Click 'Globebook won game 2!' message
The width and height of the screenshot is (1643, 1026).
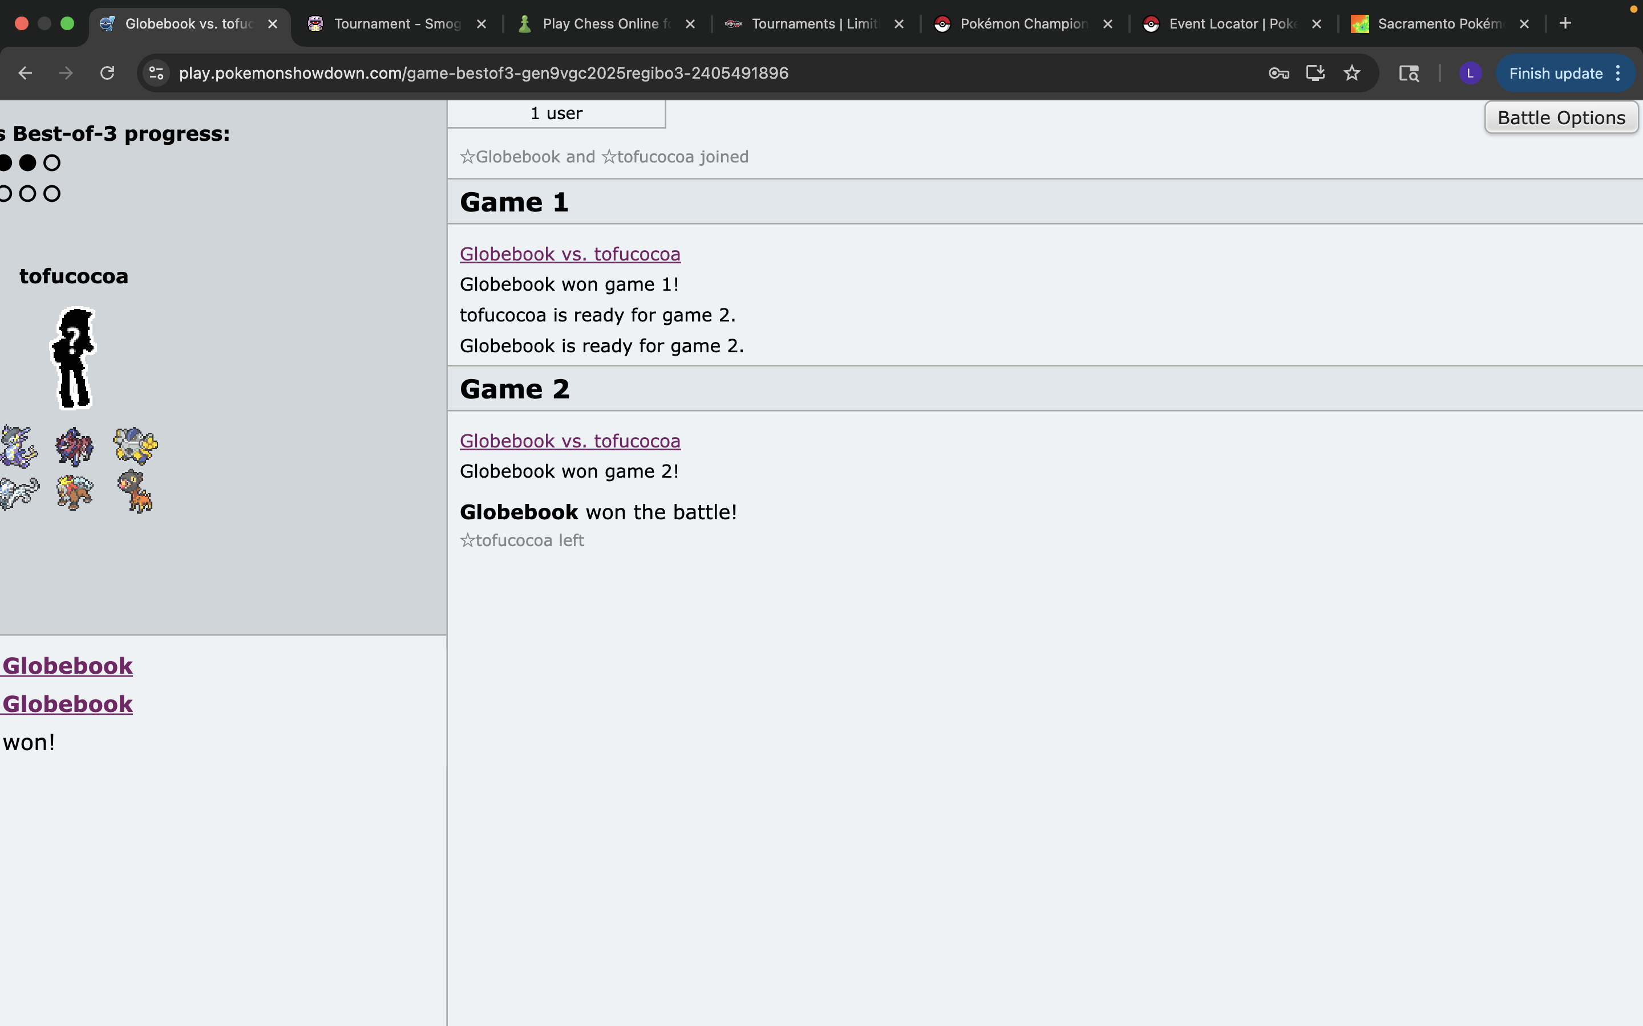[x=569, y=471]
